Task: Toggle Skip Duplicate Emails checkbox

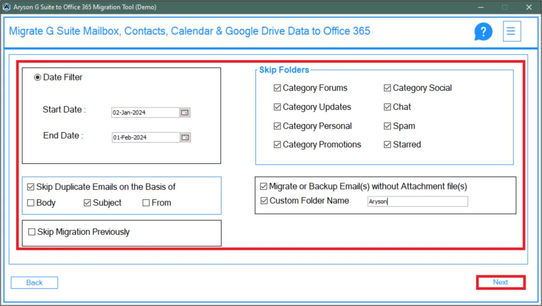Action: (31, 187)
